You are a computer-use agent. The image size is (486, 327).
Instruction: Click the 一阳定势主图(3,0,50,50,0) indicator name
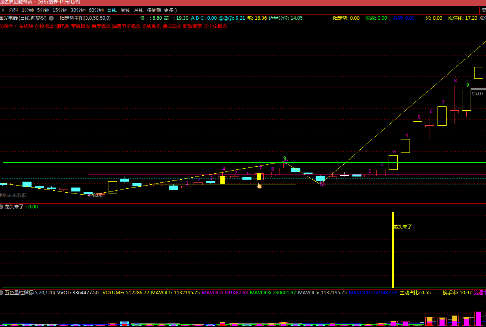(83, 18)
